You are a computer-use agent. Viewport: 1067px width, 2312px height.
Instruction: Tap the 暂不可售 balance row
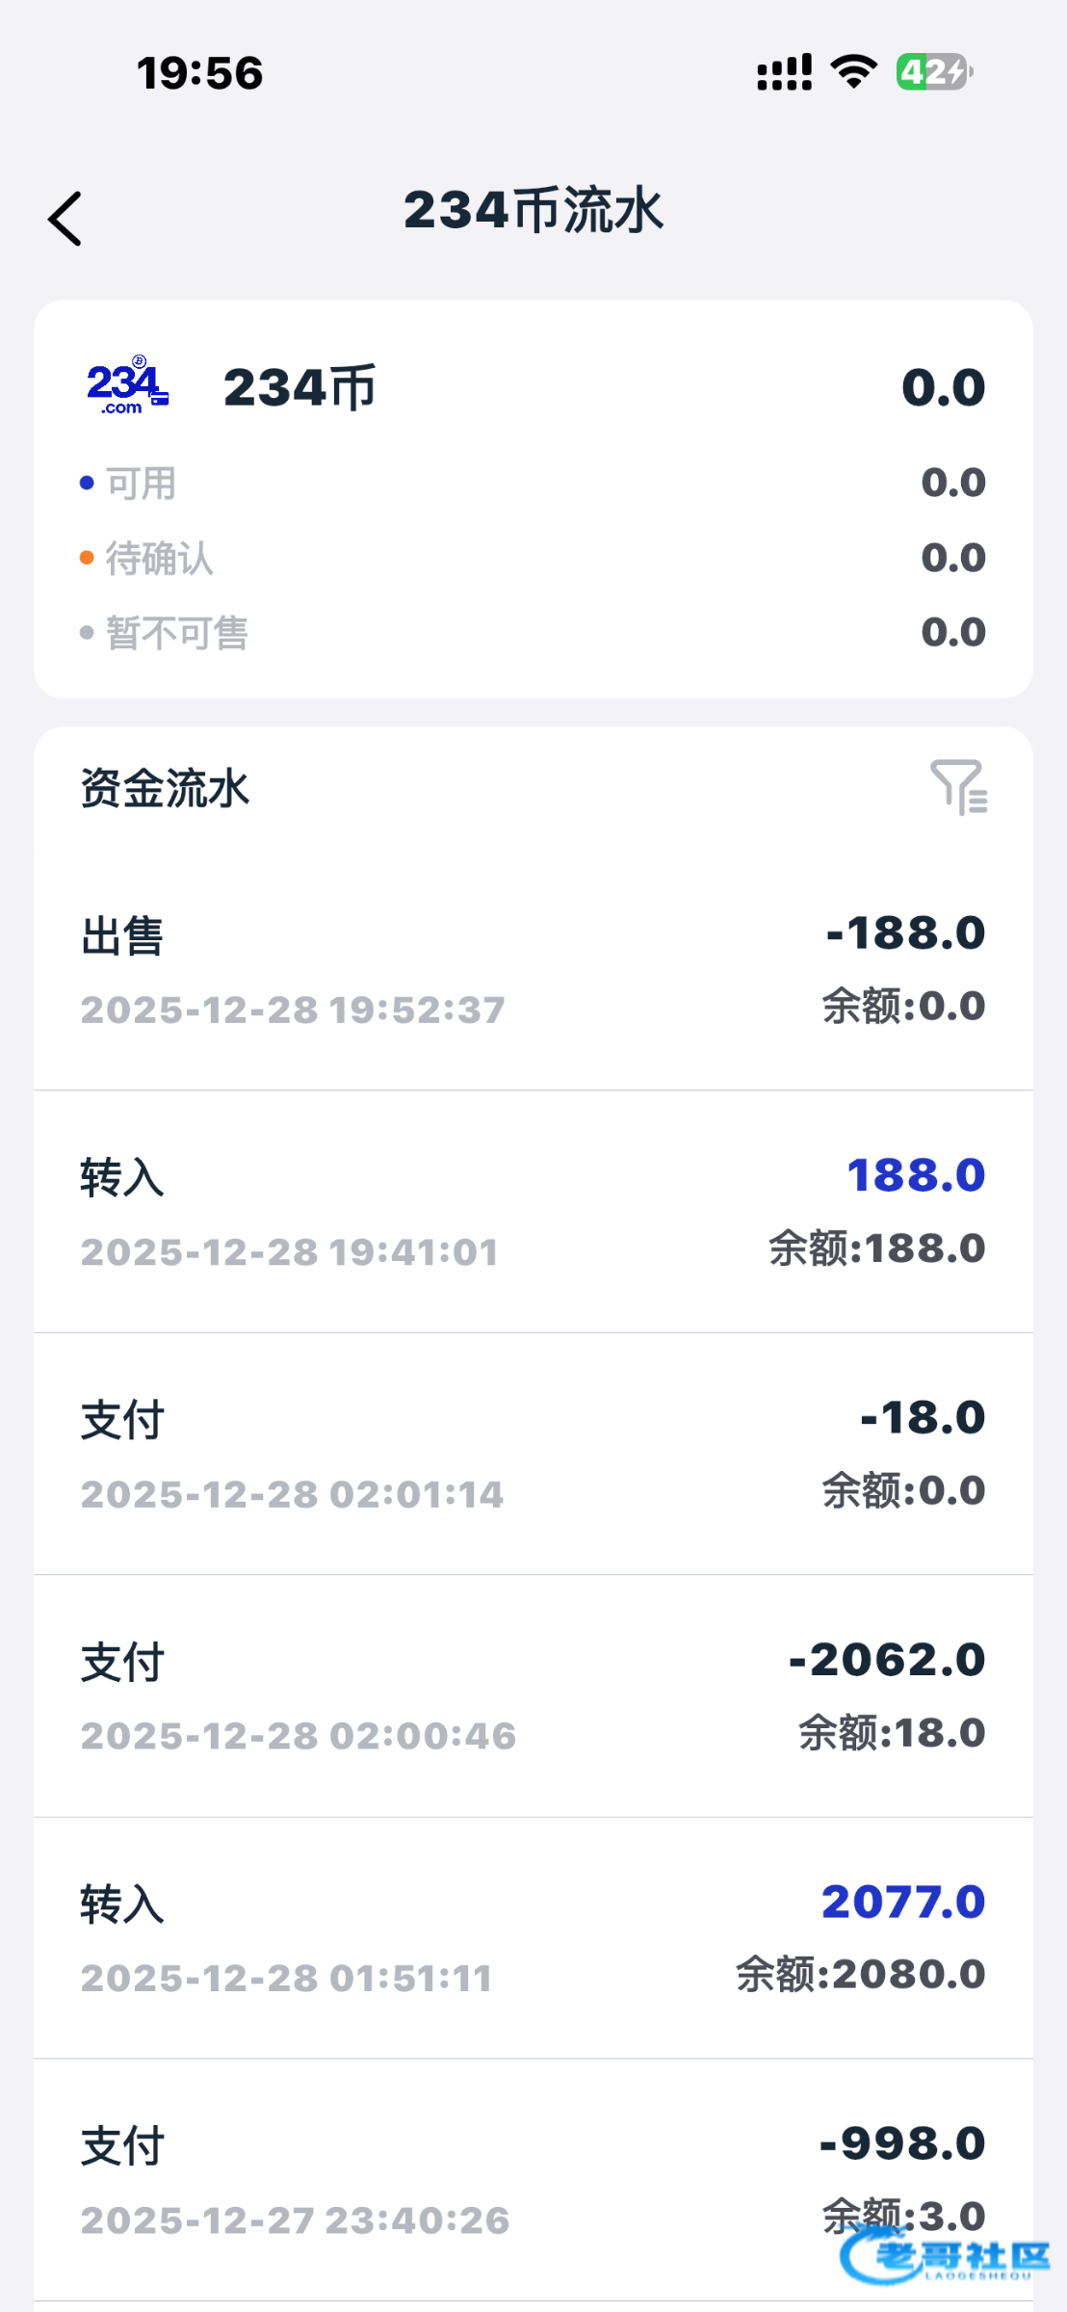(533, 633)
